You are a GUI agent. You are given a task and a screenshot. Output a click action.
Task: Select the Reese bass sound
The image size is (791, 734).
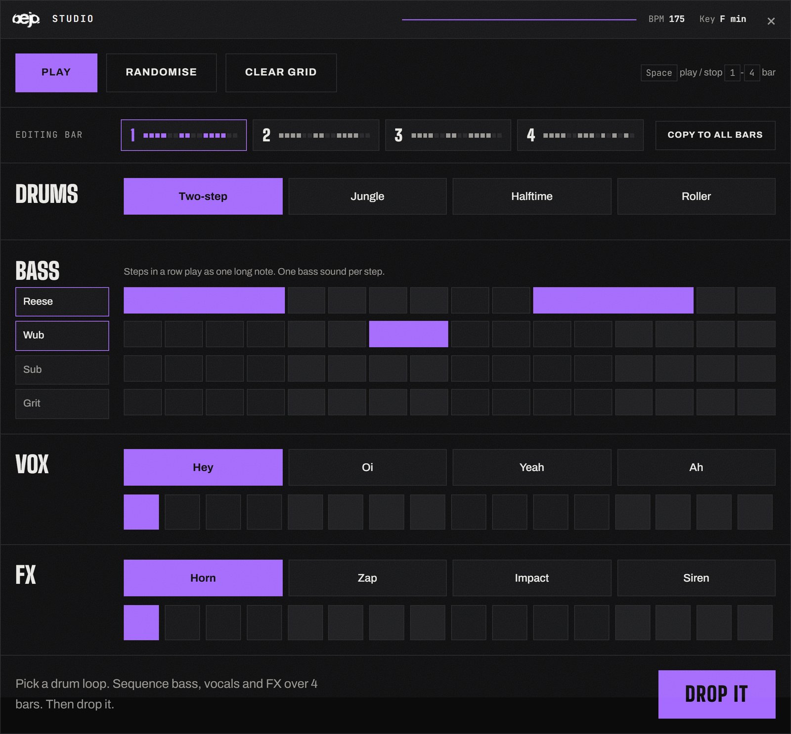[x=62, y=302]
